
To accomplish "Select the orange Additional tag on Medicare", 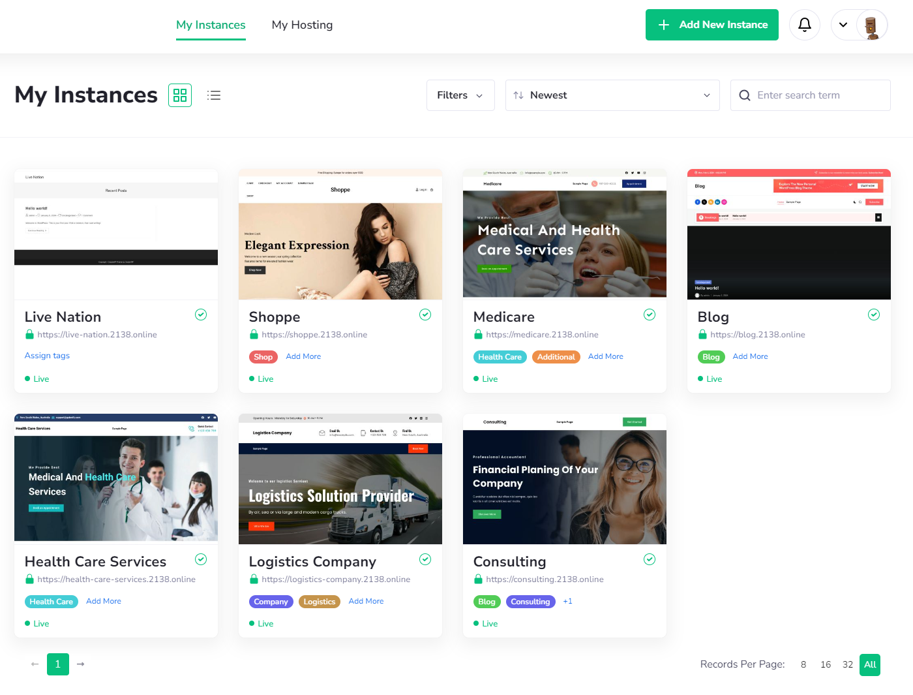I will (x=556, y=357).
